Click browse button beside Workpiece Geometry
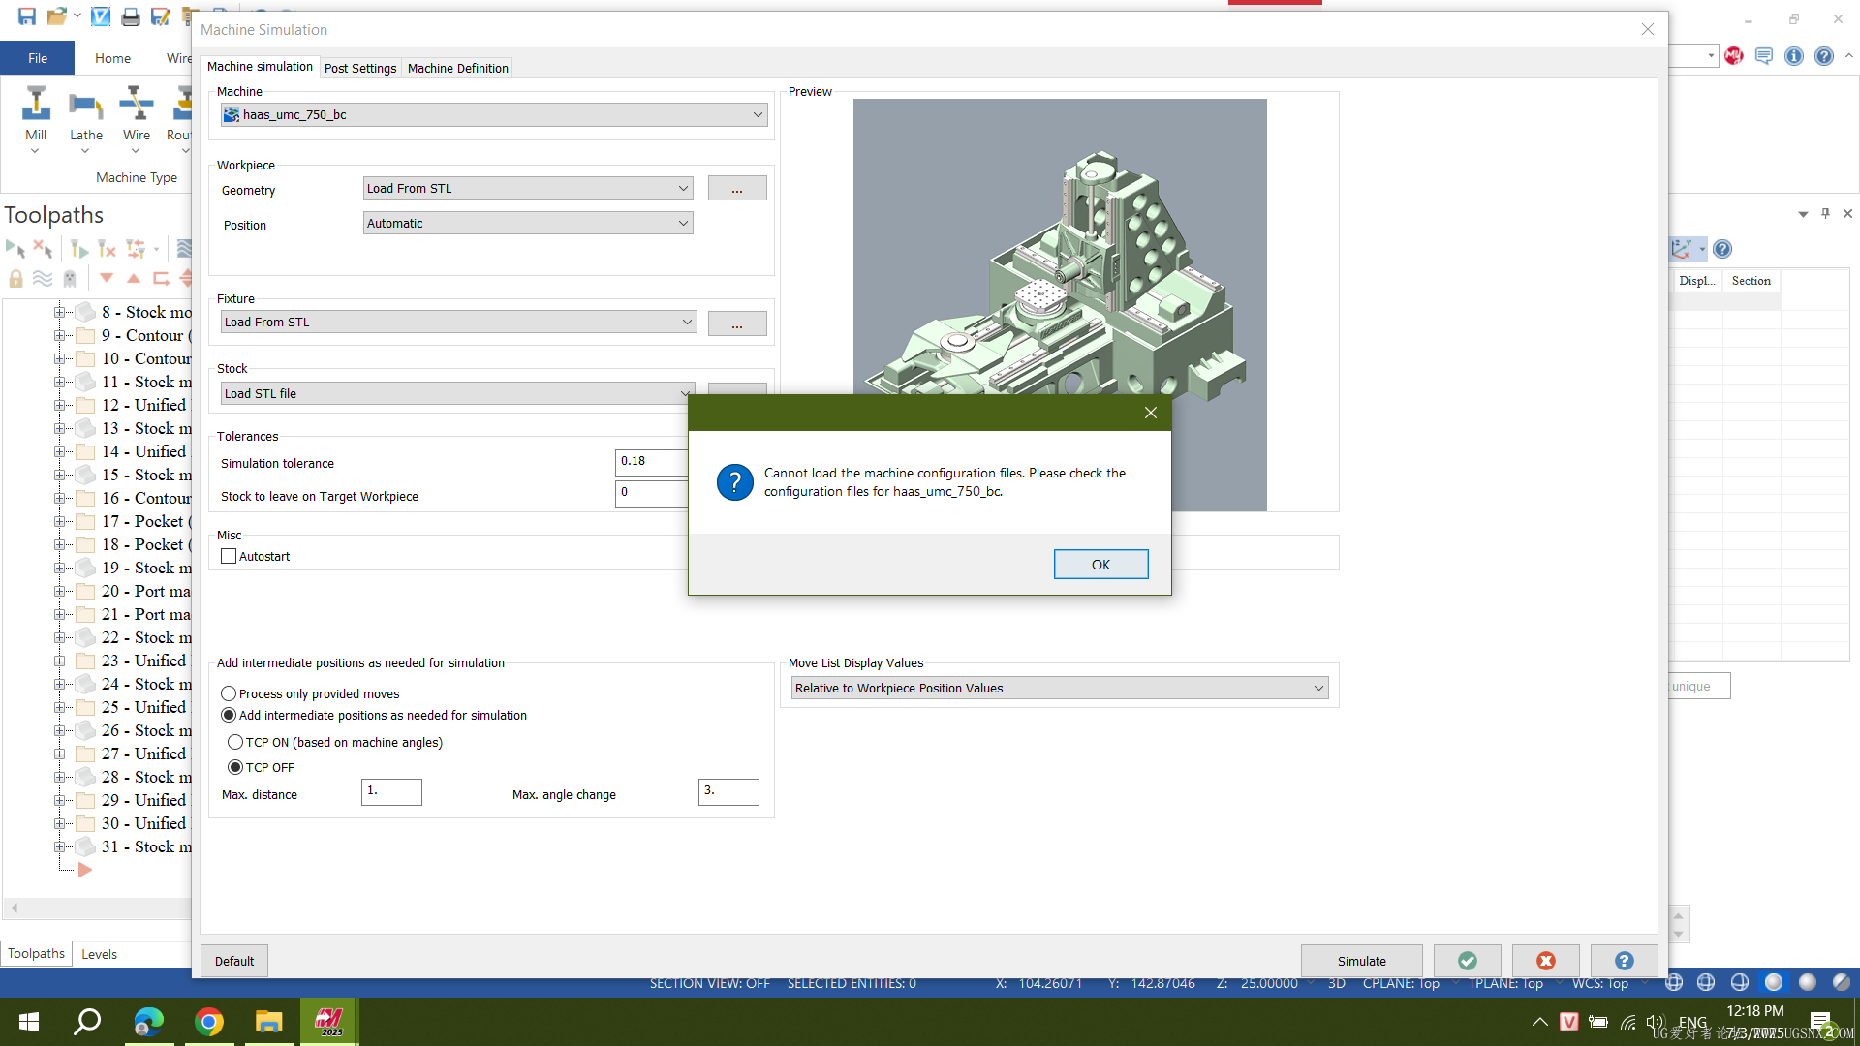 coord(737,188)
